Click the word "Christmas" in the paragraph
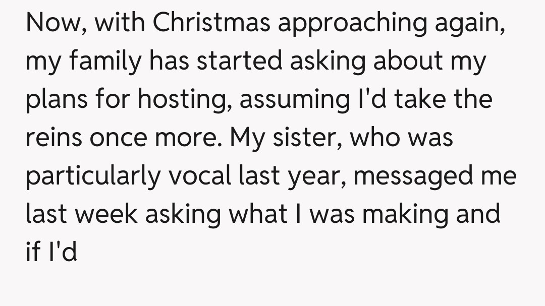 click(x=211, y=23)
